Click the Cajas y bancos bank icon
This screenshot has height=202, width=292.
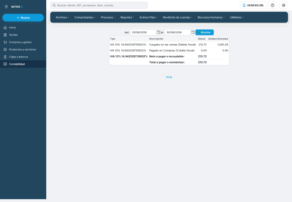click(x=5, y=57)
